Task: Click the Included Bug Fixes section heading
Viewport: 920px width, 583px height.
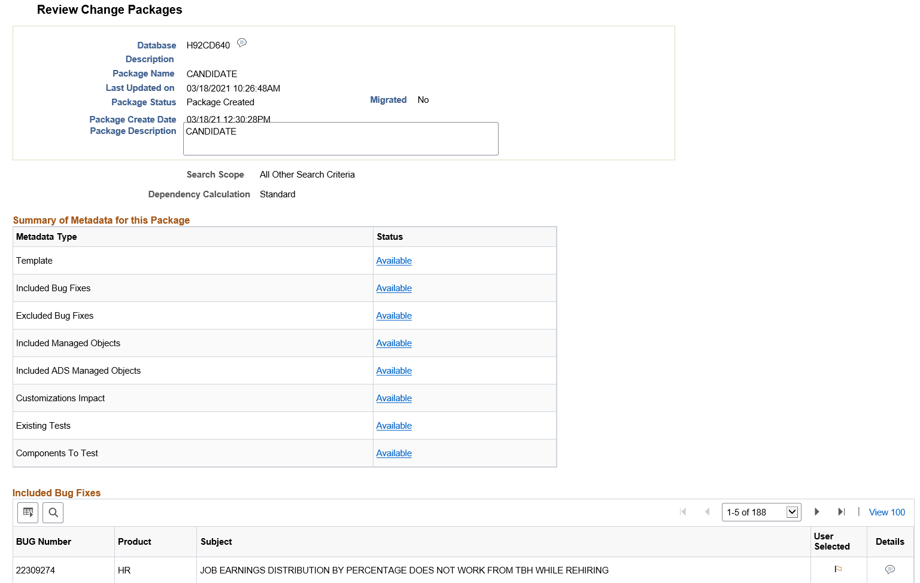Action: pyautogui.click(x=56, y=493)
